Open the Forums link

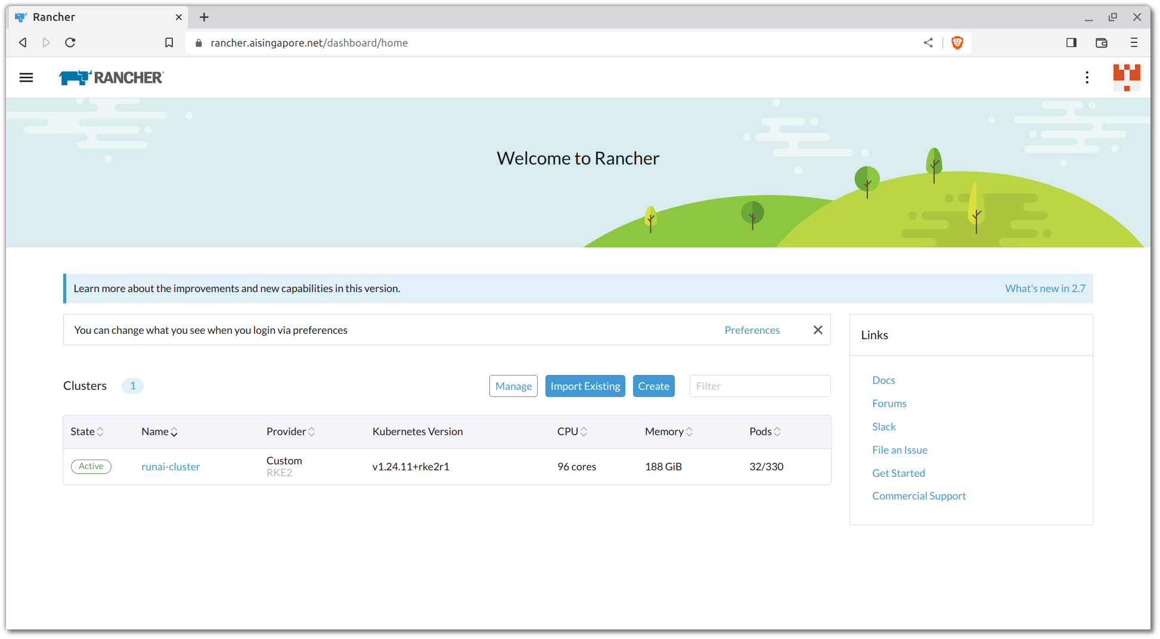889,404
